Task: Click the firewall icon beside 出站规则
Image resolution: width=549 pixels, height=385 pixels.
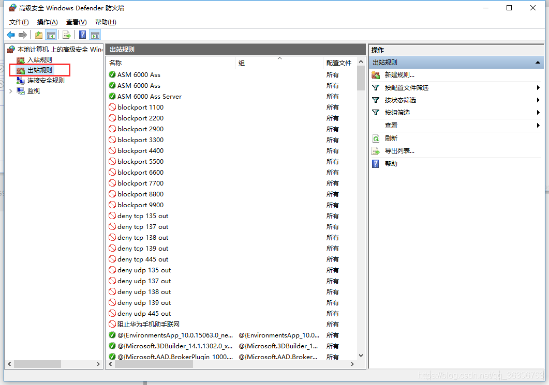Action: (21, 70)
